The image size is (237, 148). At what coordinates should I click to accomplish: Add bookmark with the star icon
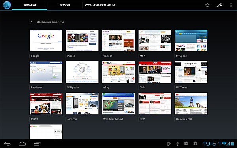tap(207, 5)
